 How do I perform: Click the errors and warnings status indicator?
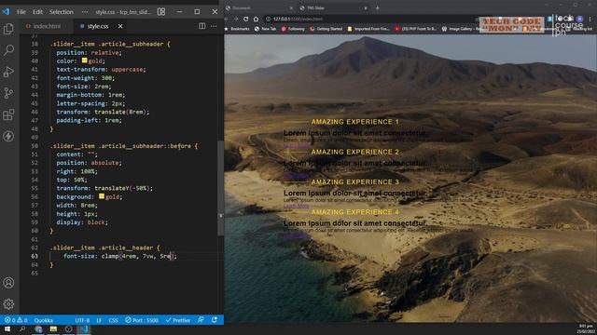(x=15, y=320)
